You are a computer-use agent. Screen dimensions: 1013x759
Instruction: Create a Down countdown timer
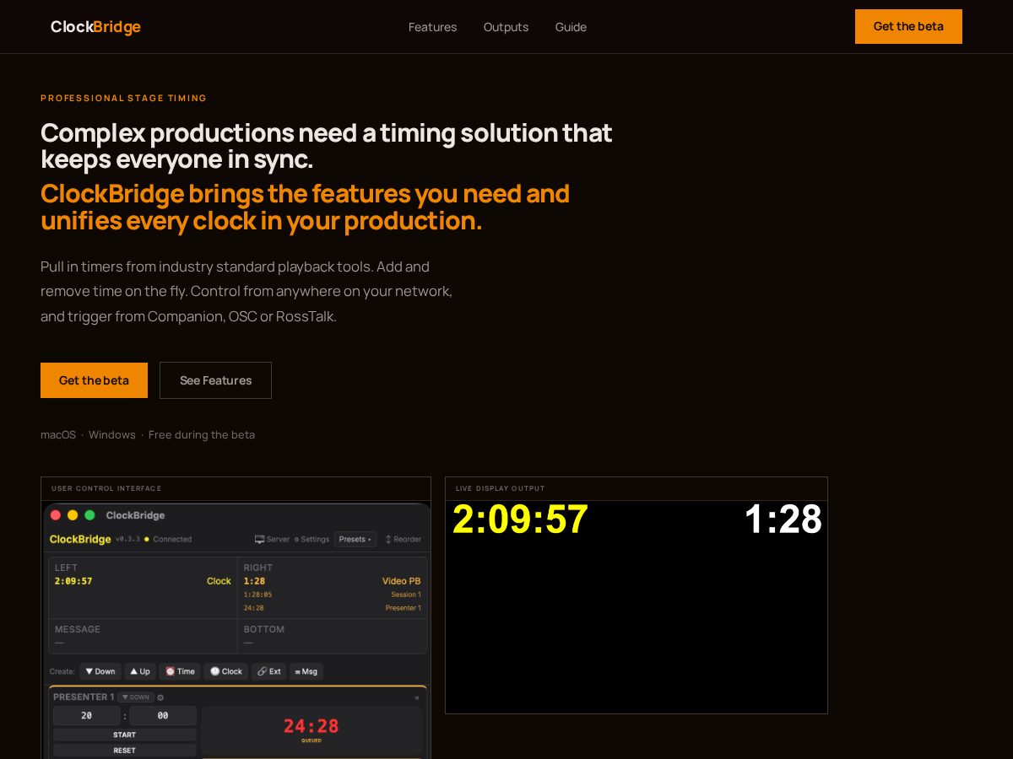click(x=100, y=671)
